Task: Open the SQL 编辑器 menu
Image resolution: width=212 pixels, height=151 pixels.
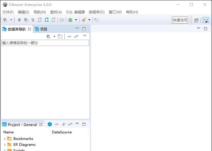Action: [x=76, y=12]
